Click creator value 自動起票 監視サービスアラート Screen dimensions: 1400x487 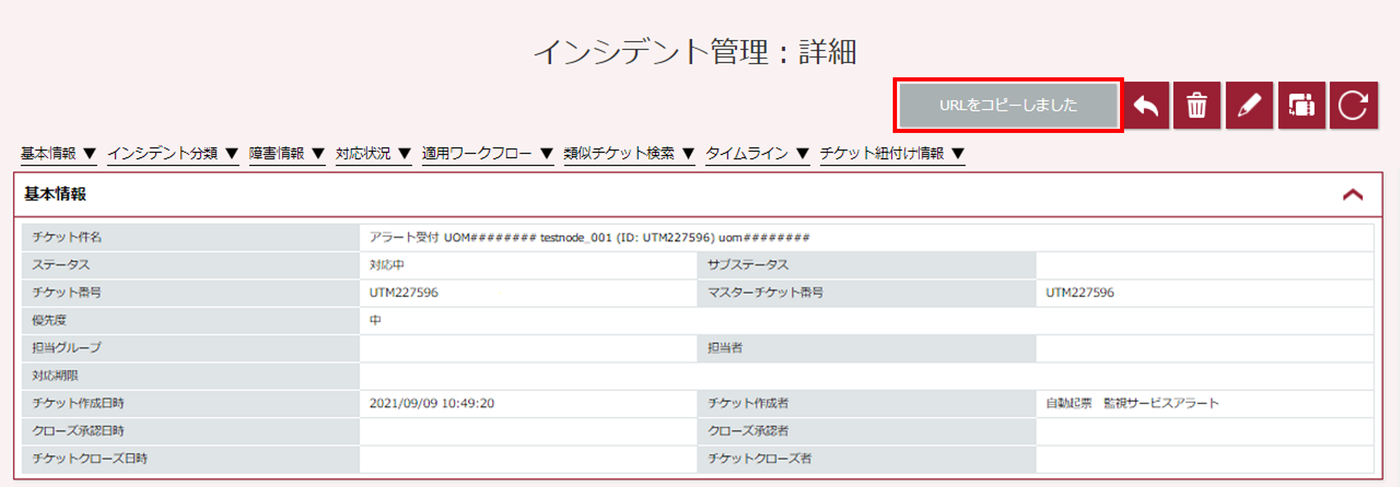(x=1132, y=403)
